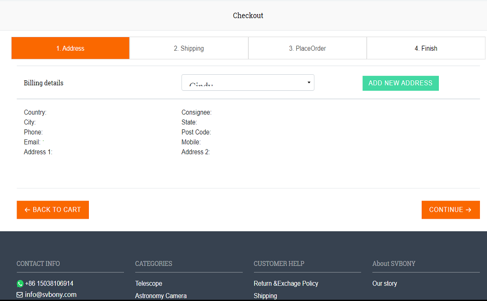
Task: Click the WhatsApp icon beside the phone number
Action: pyautogui.click(x=20, y=283)
